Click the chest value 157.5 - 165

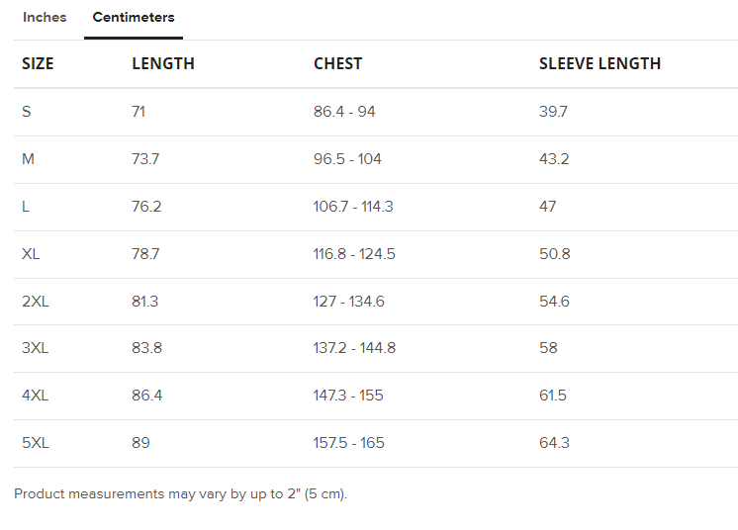click(x=348, y=443)
